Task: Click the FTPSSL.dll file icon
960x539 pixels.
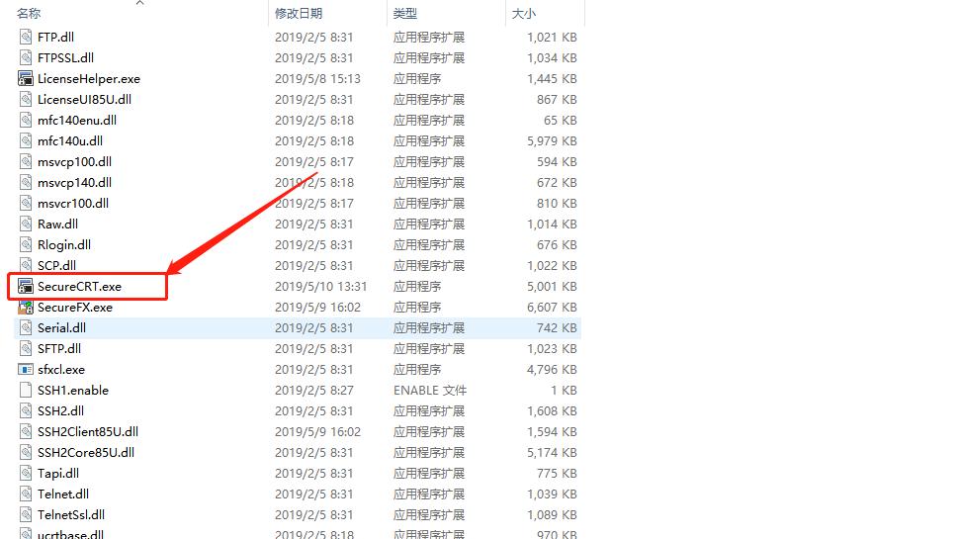Action: point(25,57)
